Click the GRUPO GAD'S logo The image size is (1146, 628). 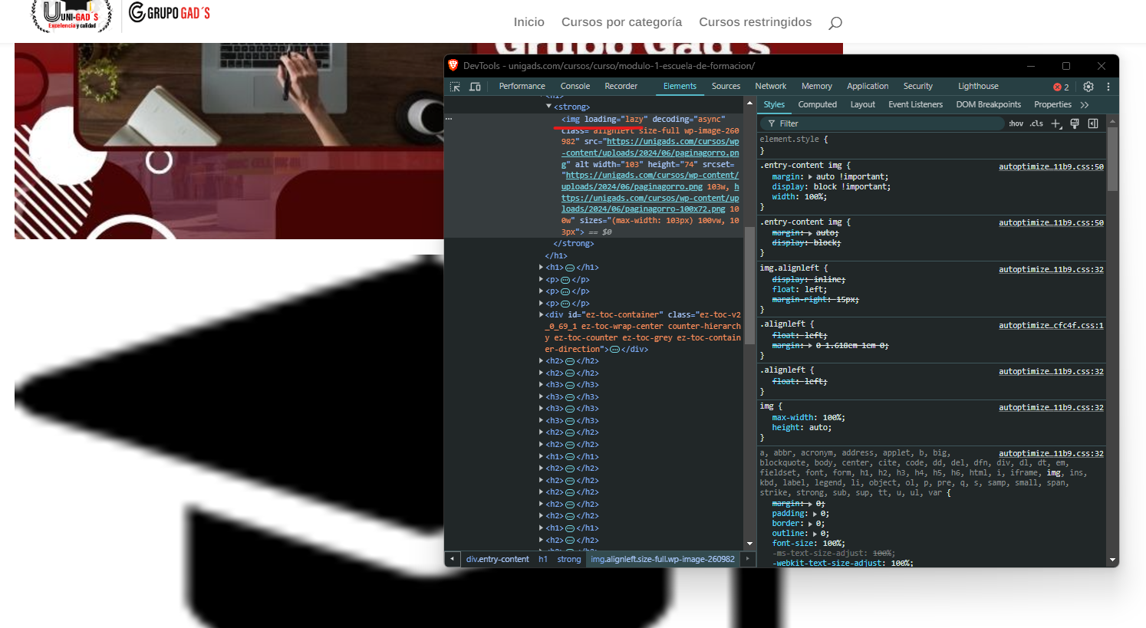tap(170, 12)
